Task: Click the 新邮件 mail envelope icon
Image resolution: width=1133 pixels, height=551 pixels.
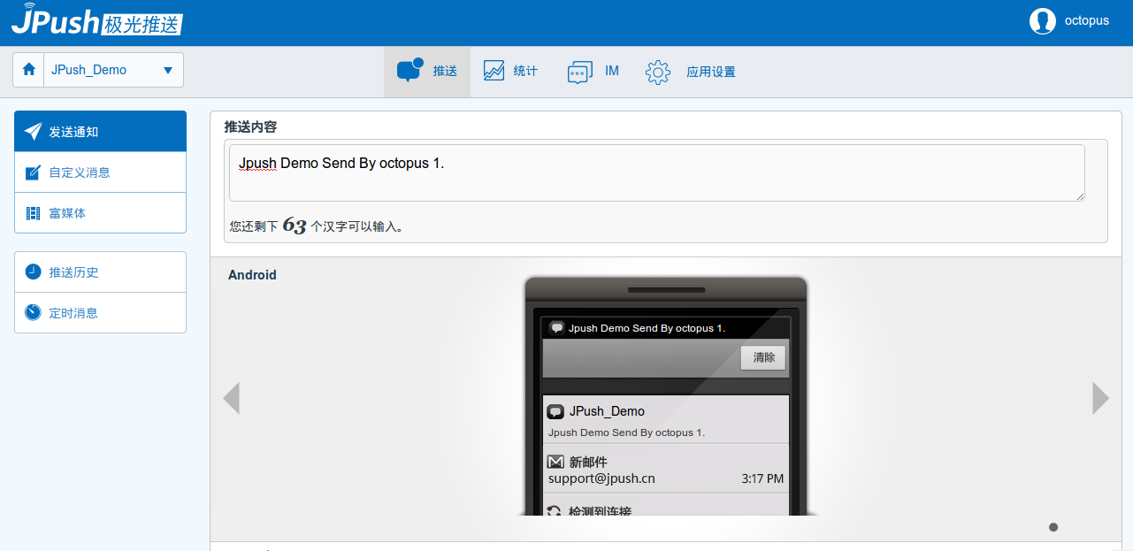Action: [555, 462]
